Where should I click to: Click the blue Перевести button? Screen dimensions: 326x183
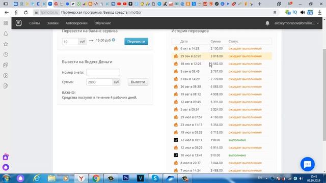pos(136,41)
